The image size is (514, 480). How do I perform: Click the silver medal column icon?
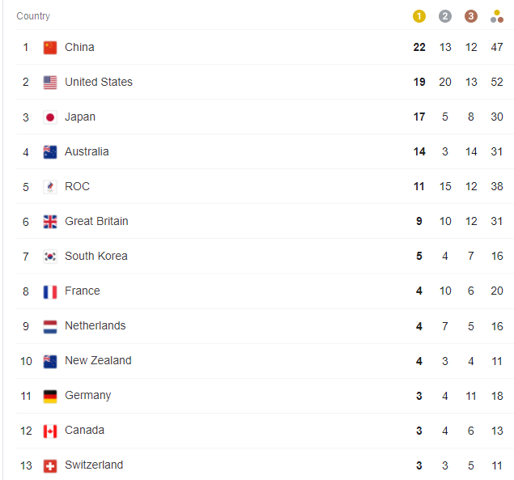pos(445,16)
